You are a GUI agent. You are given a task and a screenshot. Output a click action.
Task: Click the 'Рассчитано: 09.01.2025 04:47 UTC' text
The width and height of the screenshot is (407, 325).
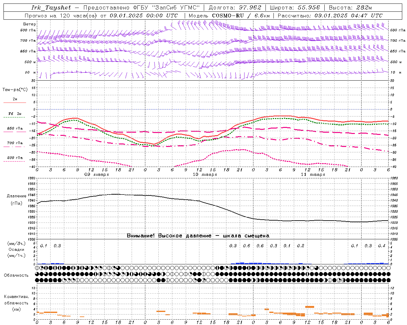coord(330,16)
